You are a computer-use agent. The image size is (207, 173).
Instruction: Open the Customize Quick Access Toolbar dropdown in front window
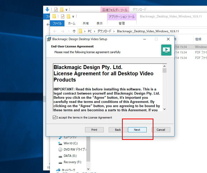point(73,17)
